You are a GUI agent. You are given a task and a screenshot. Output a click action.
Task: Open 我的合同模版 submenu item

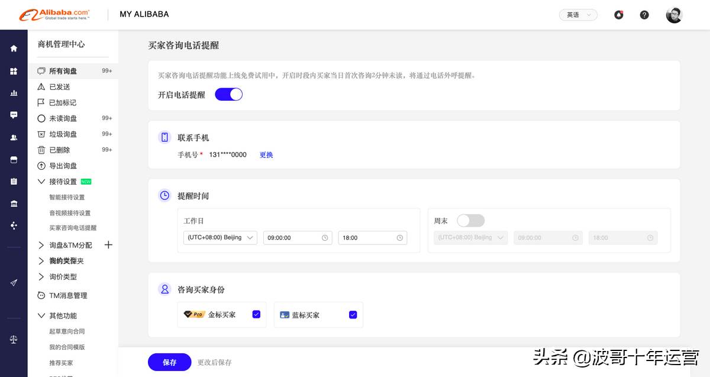pyautogui.click(x=67, y=347)
